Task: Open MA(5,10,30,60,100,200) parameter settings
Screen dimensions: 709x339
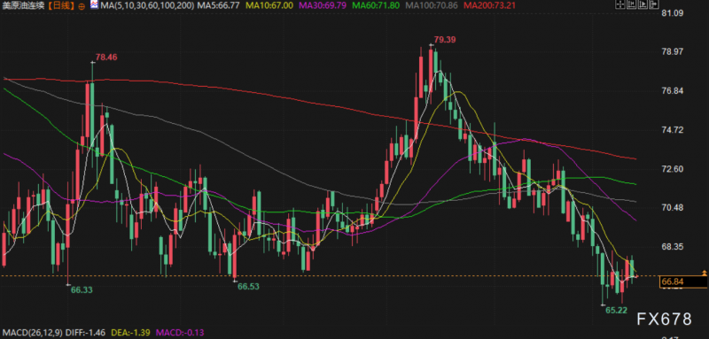Action: [x=147, y=6]
